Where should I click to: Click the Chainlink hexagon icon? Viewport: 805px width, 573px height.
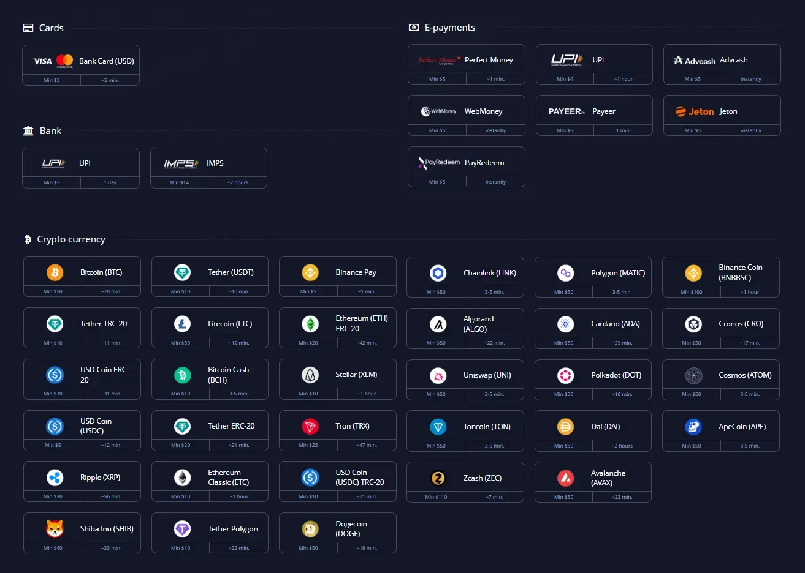pyautogui.click(x=438, y=273)
